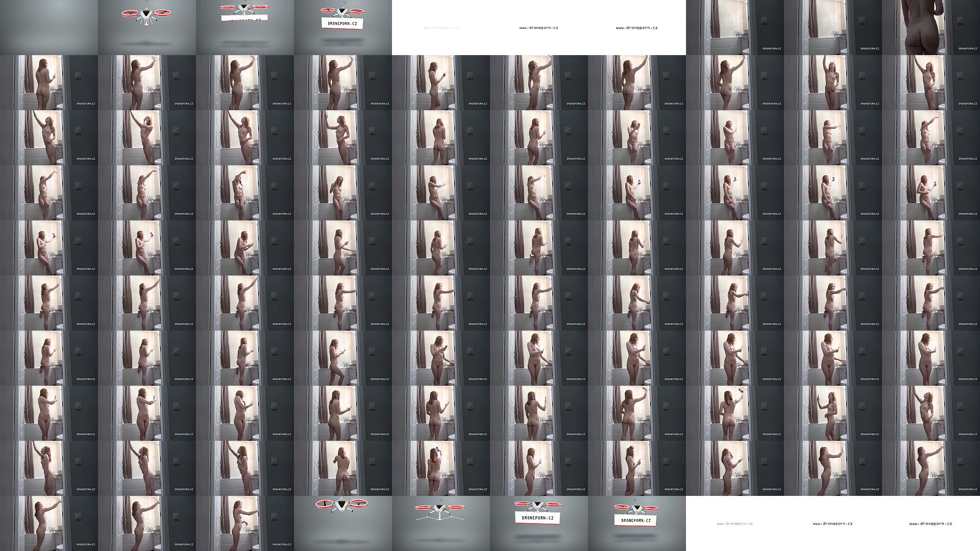980x551 pixels.
Task: Open the top-row frame with partially lowered banner
Action: 245,27
